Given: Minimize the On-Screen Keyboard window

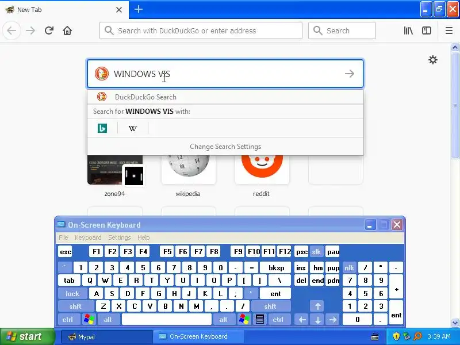Looking at the screenshot, I should coord(370,225).
